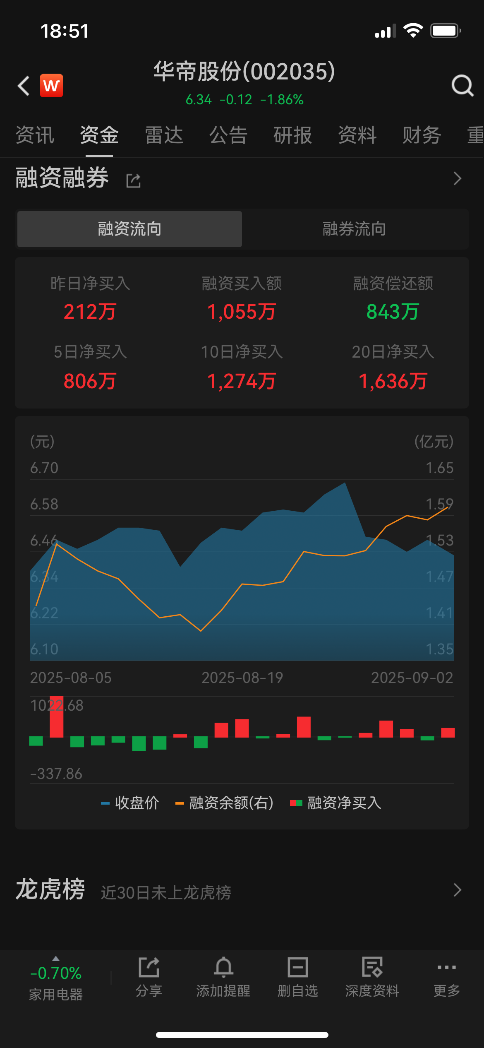Tap 融资偿还额 value 843万

(393, 312)
